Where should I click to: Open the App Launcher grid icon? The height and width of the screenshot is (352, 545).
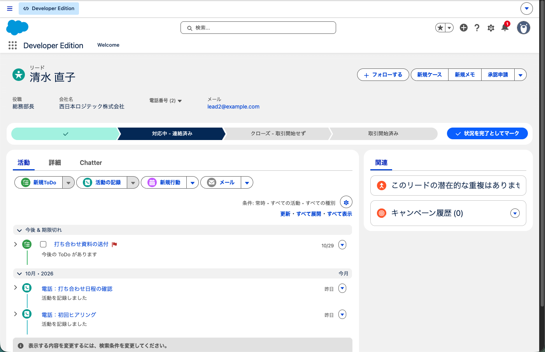[x=12, y=46]
